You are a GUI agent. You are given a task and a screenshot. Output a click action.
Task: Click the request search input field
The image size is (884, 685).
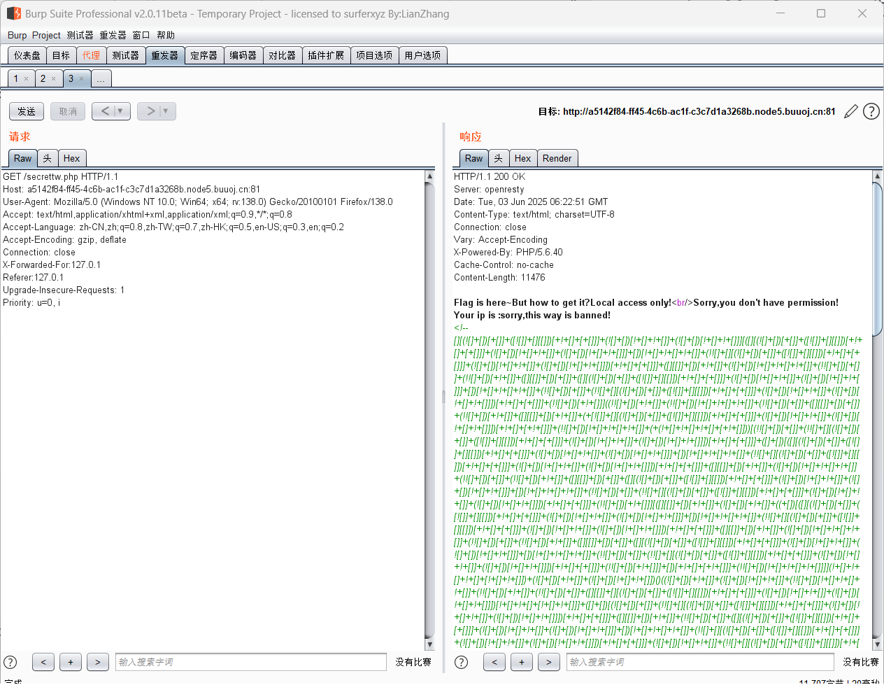pyautogui.click(x=251, y=662)
